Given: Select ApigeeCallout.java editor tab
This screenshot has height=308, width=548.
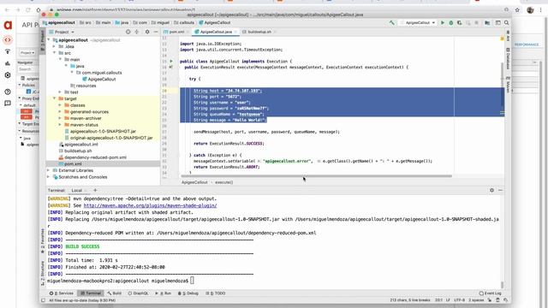Looking at the screenshot, I should point(216,32).
